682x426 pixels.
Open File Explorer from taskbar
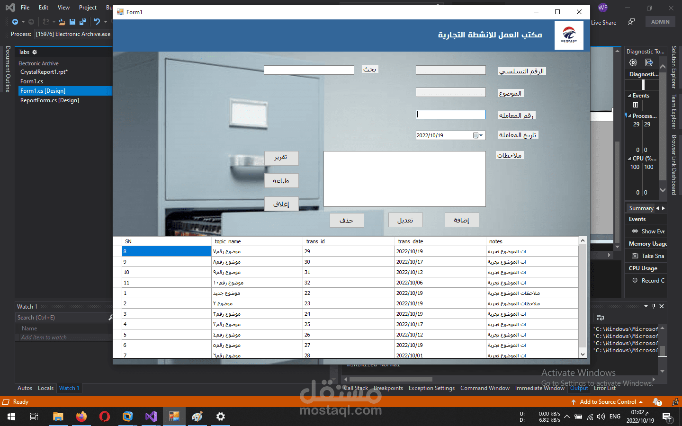58,417
